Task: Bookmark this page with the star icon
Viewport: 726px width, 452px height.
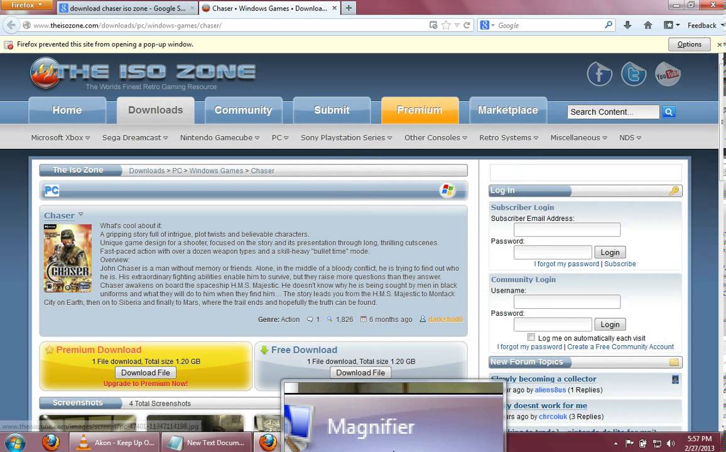Action: [x=445, y=26]
